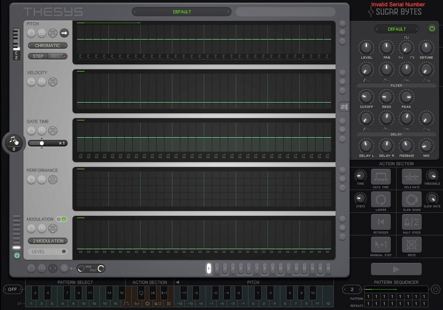Copy the Gate Time lane sequence
The height and width of the screenshot is (310, 443).
31,131
